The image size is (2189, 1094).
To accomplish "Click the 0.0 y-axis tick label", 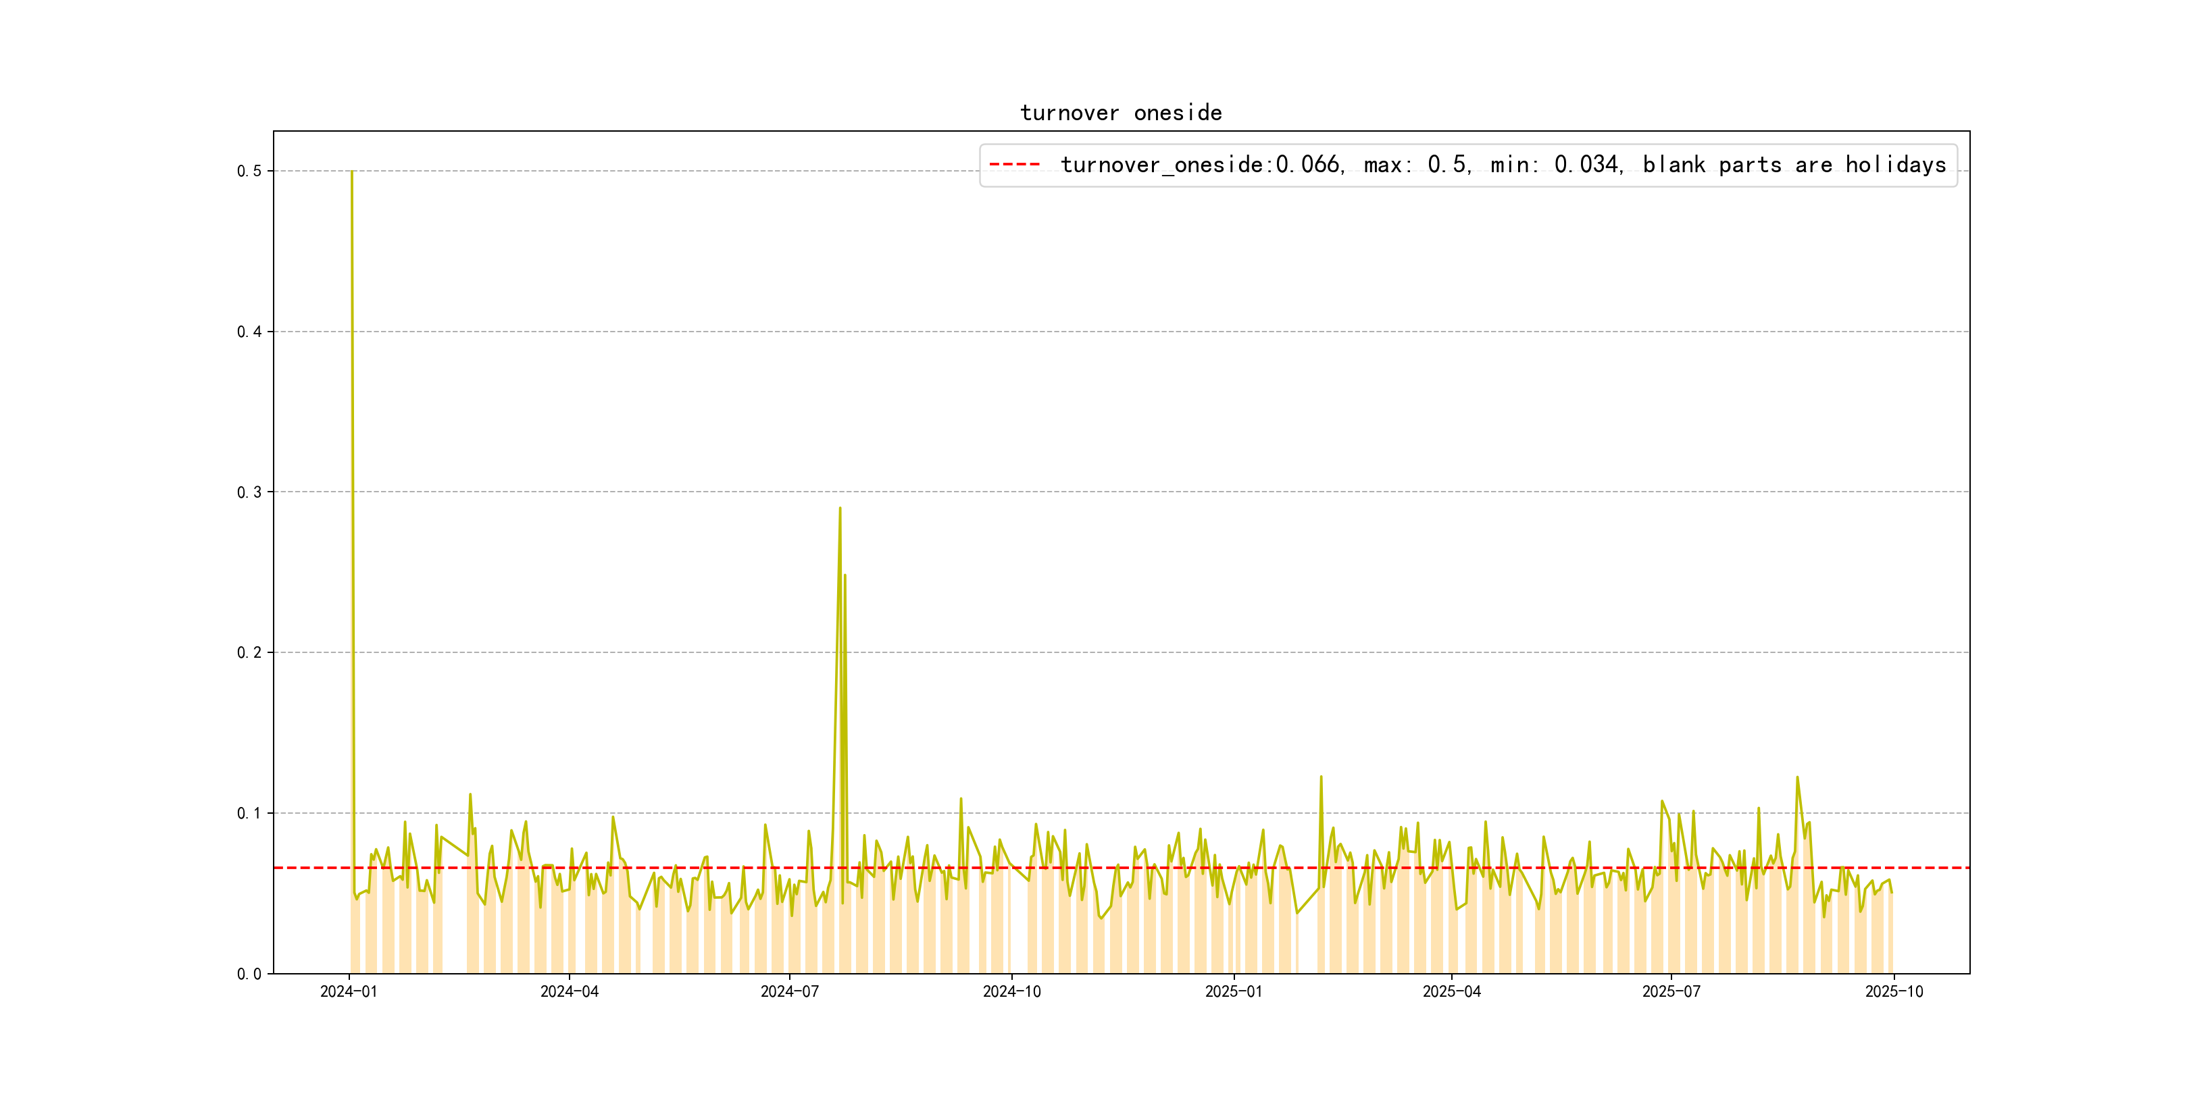I will [249, 974].
